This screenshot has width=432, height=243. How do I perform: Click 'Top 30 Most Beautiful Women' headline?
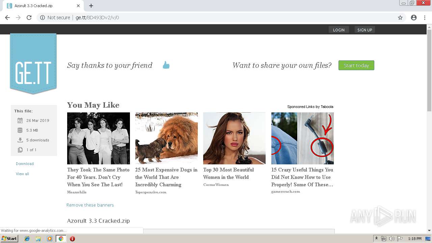228,173
